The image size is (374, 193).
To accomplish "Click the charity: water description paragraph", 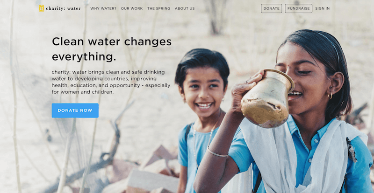I will point(111,82).
